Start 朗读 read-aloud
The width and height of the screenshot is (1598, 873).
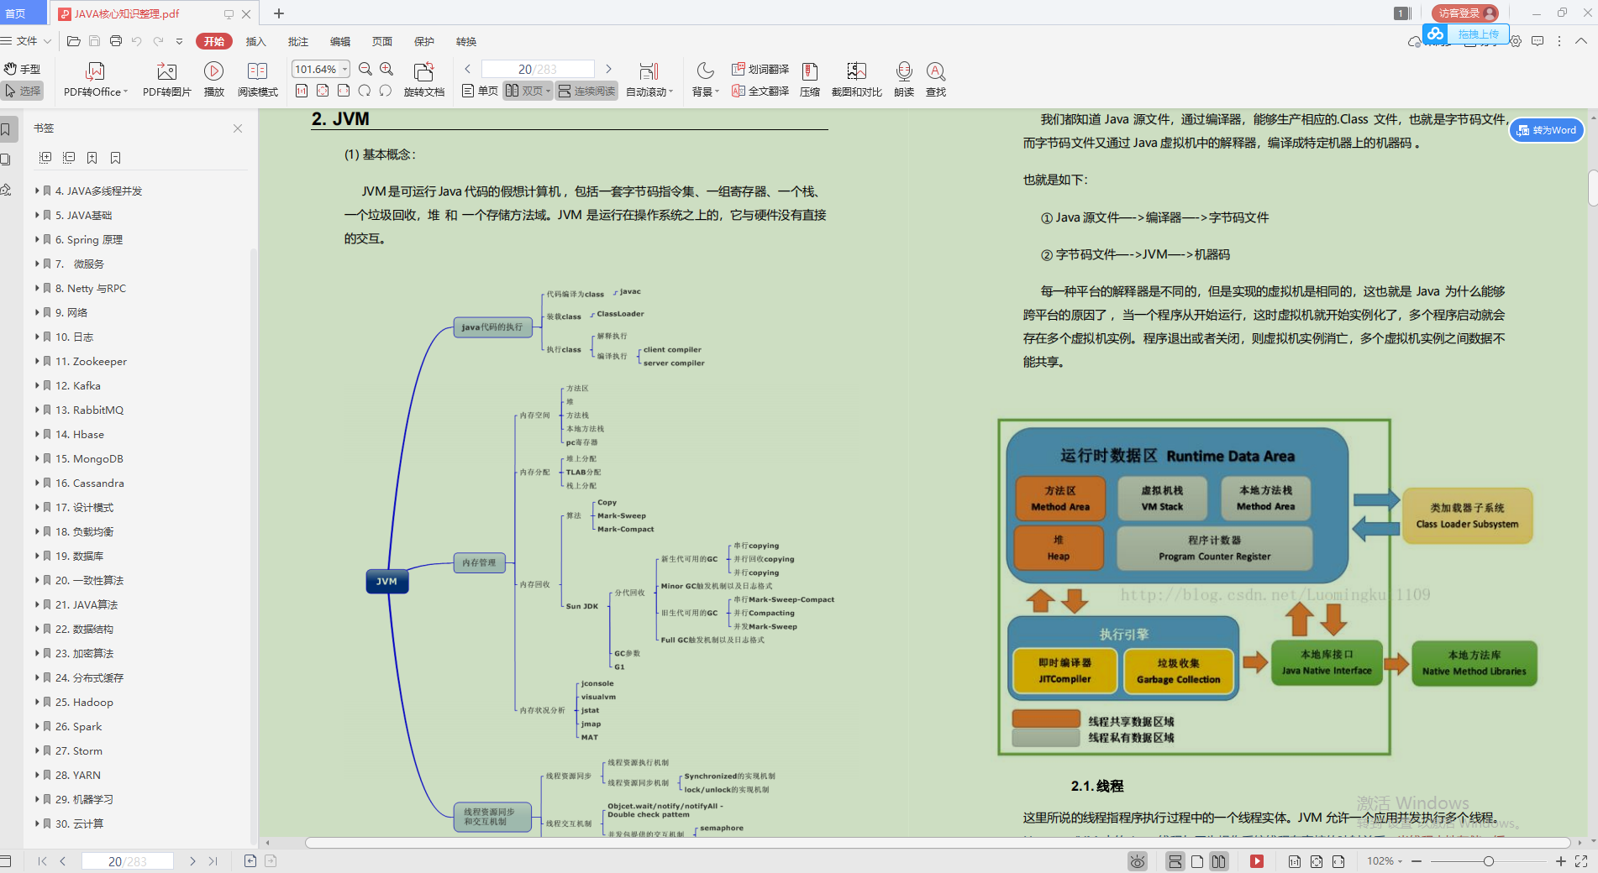[903, 79]
